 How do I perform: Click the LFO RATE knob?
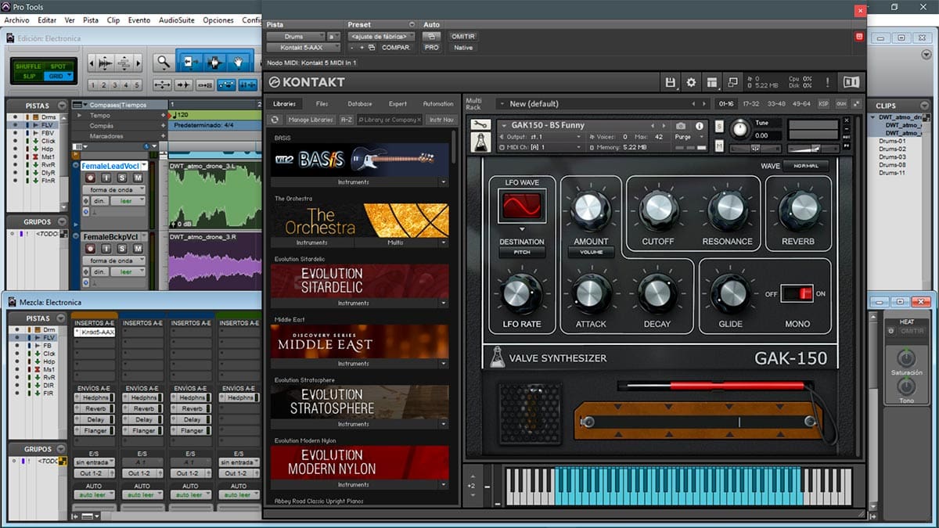[522, 293]
